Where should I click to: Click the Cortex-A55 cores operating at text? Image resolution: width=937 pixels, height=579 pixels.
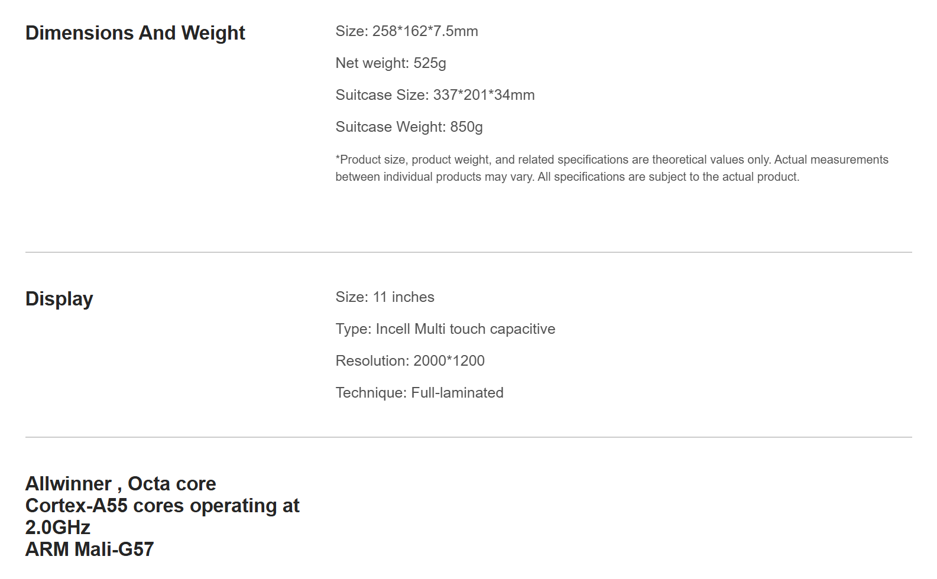pyautogui.click(x=163, y=506)
